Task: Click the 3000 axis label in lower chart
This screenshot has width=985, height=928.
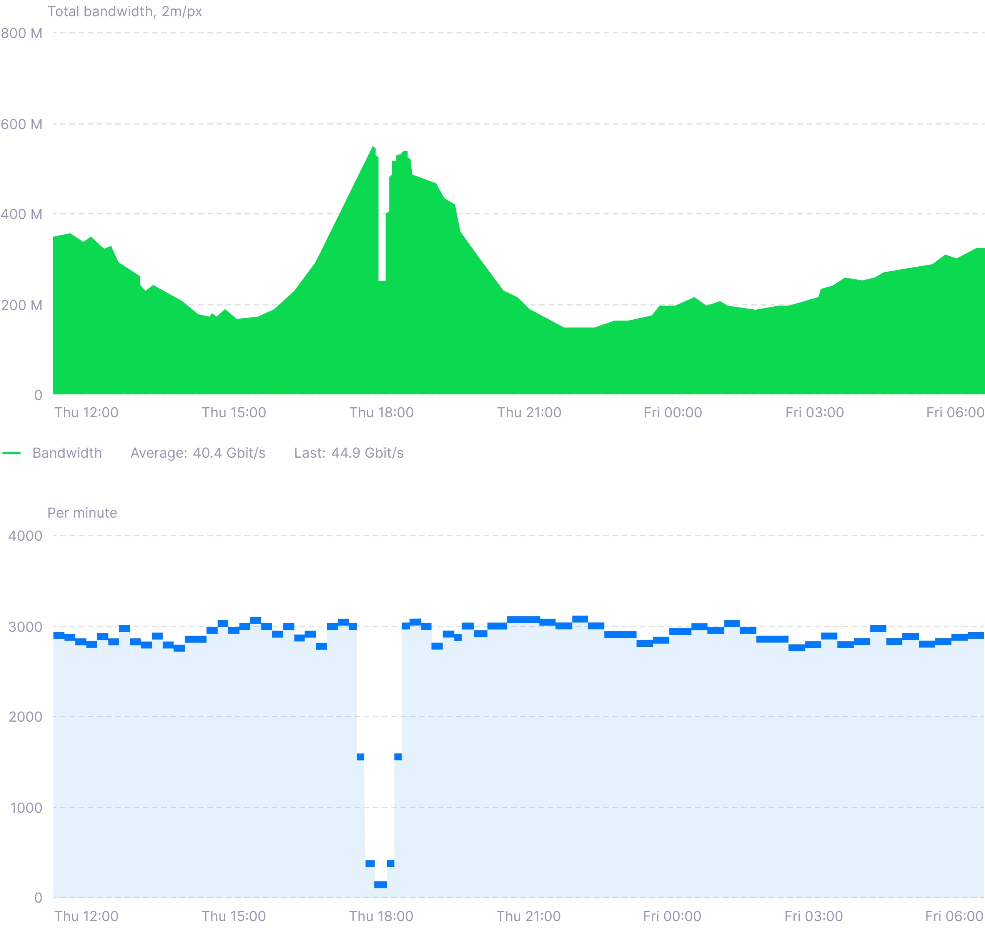Action: point(25,626)
